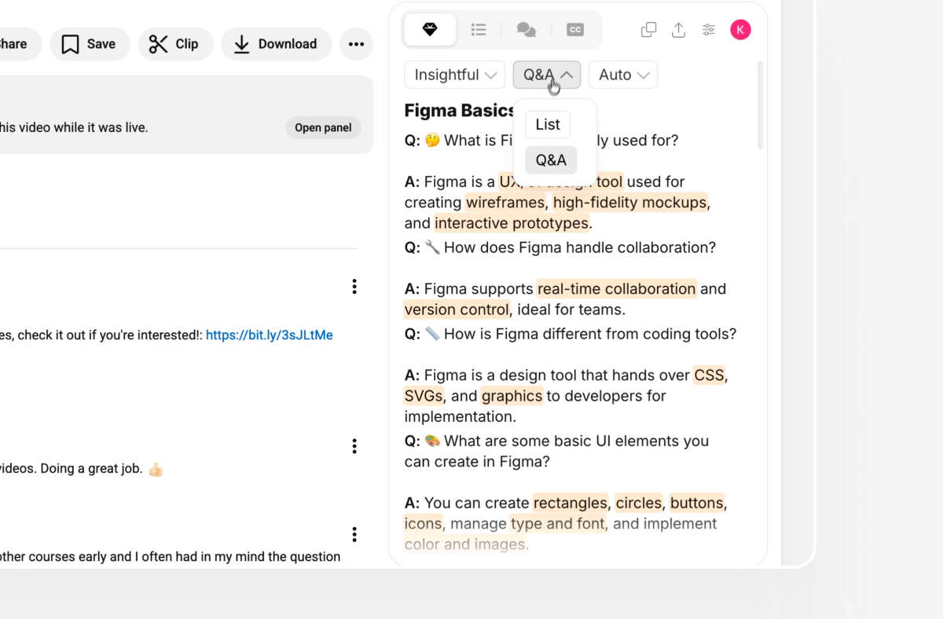Open options menu for the bit.ly link comment

354,287
